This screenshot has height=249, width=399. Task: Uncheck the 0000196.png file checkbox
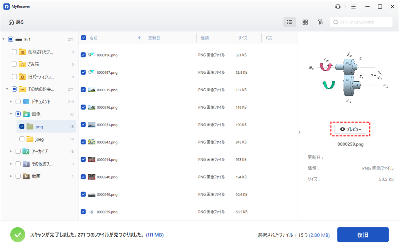pyautogui.click(x=83, y=55)
